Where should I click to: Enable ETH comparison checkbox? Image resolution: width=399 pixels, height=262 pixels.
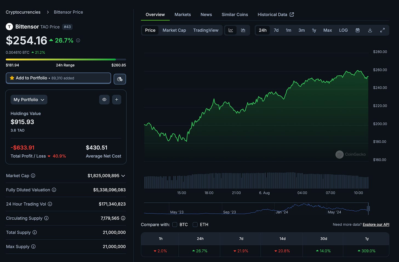[x=195, y=224]
